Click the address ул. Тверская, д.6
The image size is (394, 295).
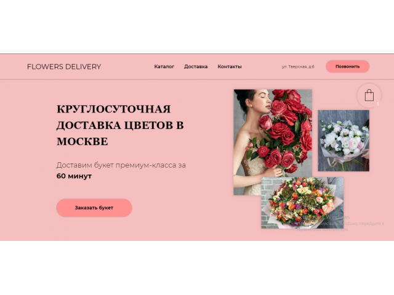[298, 67]
